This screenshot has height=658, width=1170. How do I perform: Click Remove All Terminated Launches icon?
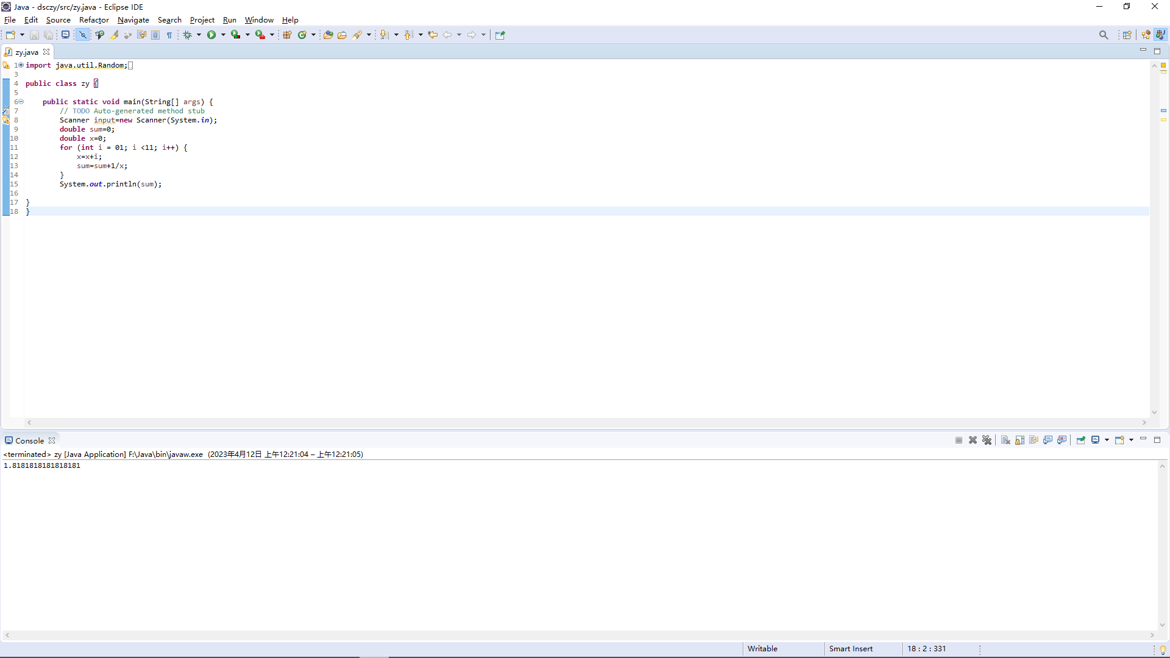[x=987, y=440]
